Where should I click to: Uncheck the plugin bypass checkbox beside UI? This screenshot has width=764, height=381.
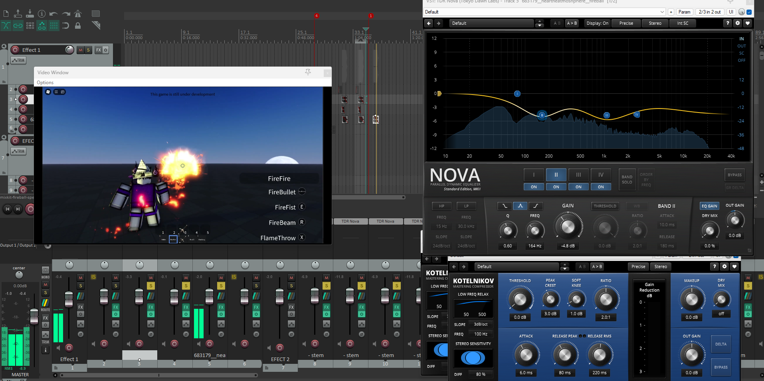[749, 12]
